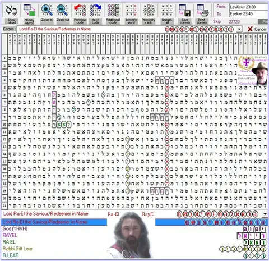Open the Modify matrix tool

tap(29, 14)
